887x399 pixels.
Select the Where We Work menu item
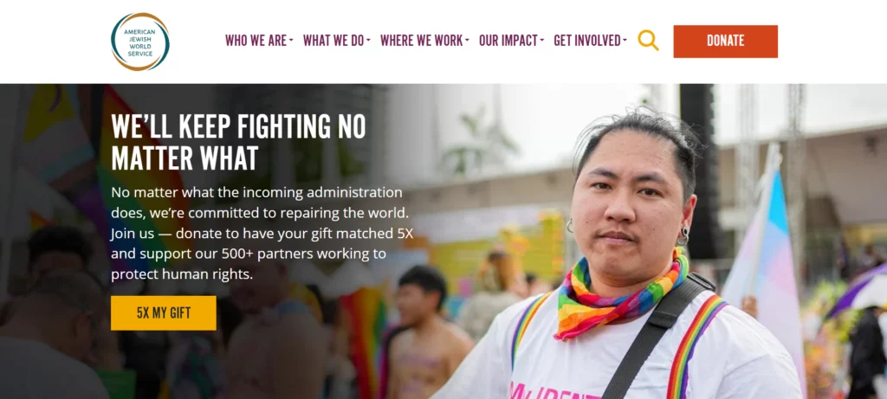click(x=422, y=41)
